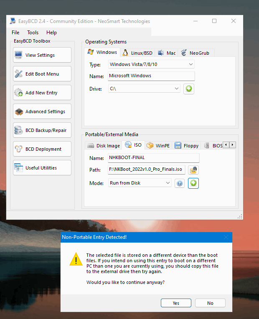Click the EasyBCD app icon in title bar
The image size is (259, 319).
(x=13, y=21)
